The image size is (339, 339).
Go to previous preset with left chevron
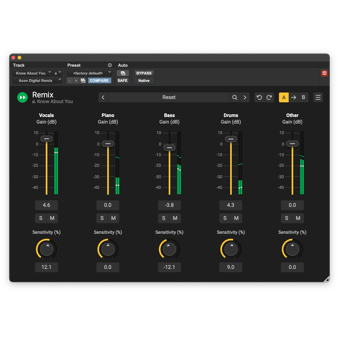tap(103, 97)
